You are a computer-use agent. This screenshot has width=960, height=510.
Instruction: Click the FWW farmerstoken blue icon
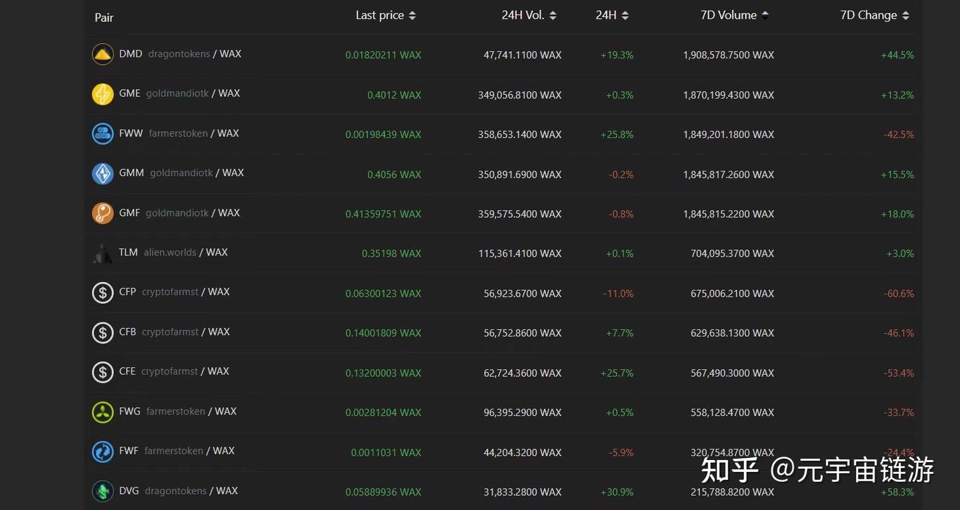point(103,134)
